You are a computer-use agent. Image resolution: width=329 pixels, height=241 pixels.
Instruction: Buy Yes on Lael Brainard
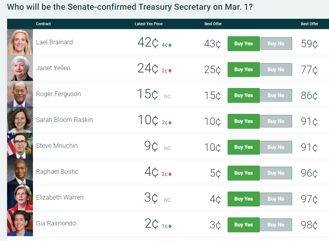(243, 44)
